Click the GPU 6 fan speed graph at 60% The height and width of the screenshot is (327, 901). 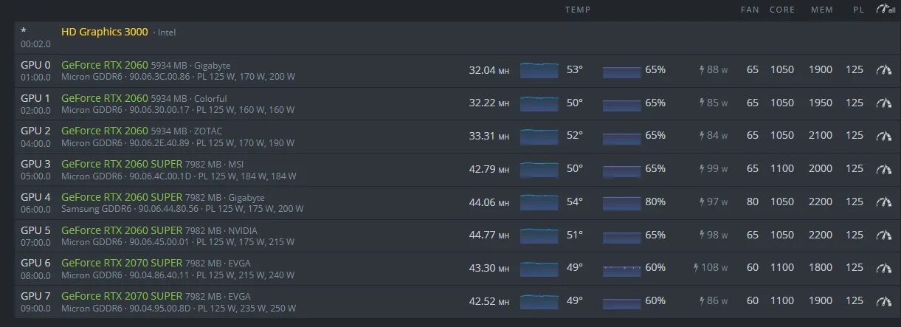tap(622, 268)
